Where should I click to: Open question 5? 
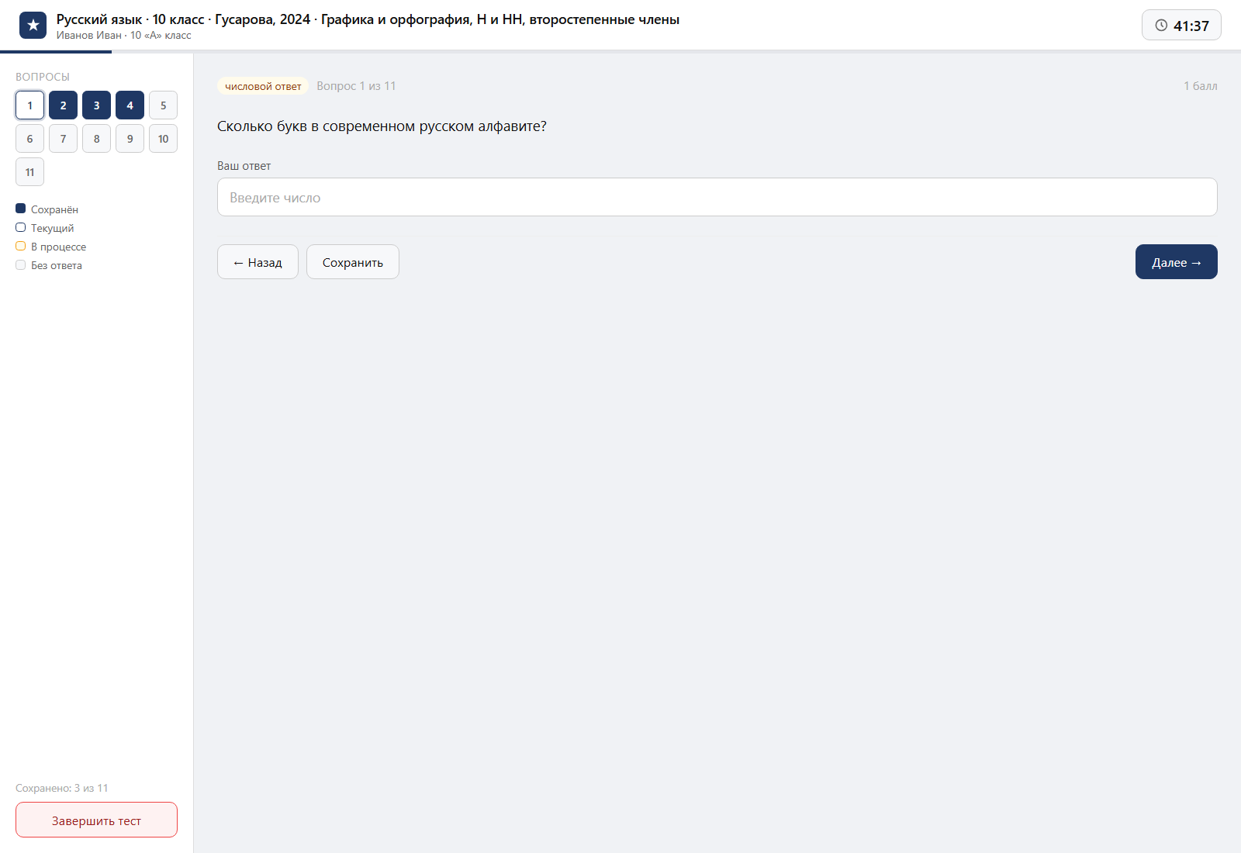163,105
